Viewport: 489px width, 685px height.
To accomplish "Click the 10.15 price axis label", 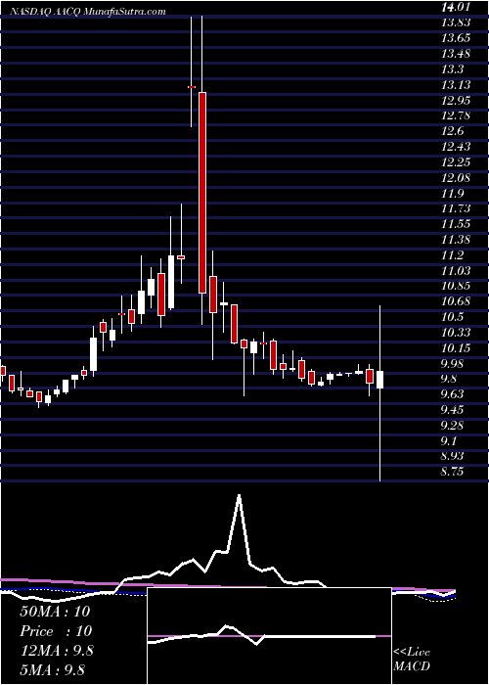I will (456, 348).
